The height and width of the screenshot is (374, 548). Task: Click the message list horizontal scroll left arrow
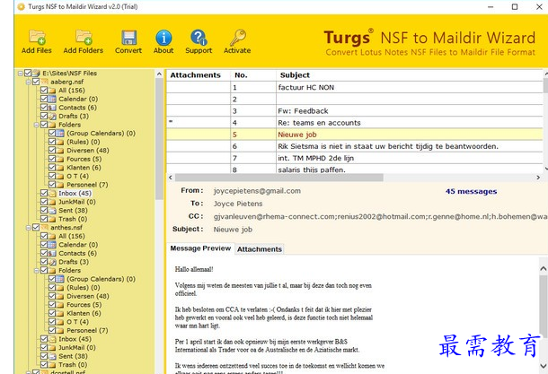tap(171, 178)
